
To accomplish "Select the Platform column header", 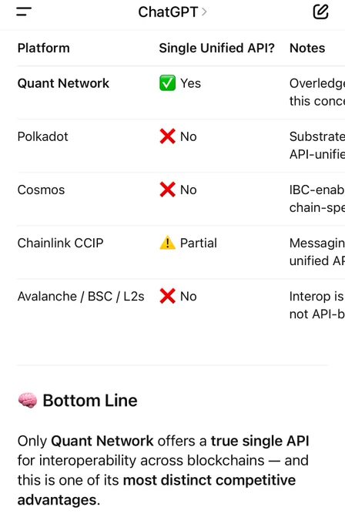I will pyautogui.click(x=43, y=48).
